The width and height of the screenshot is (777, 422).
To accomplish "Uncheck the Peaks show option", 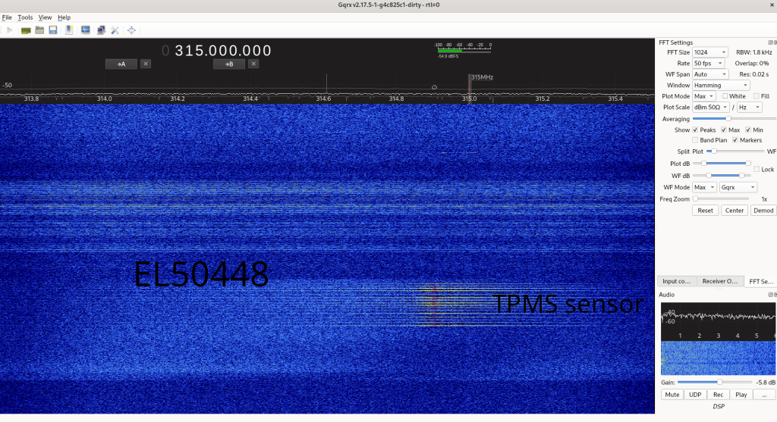I will (x=695, y=130).
